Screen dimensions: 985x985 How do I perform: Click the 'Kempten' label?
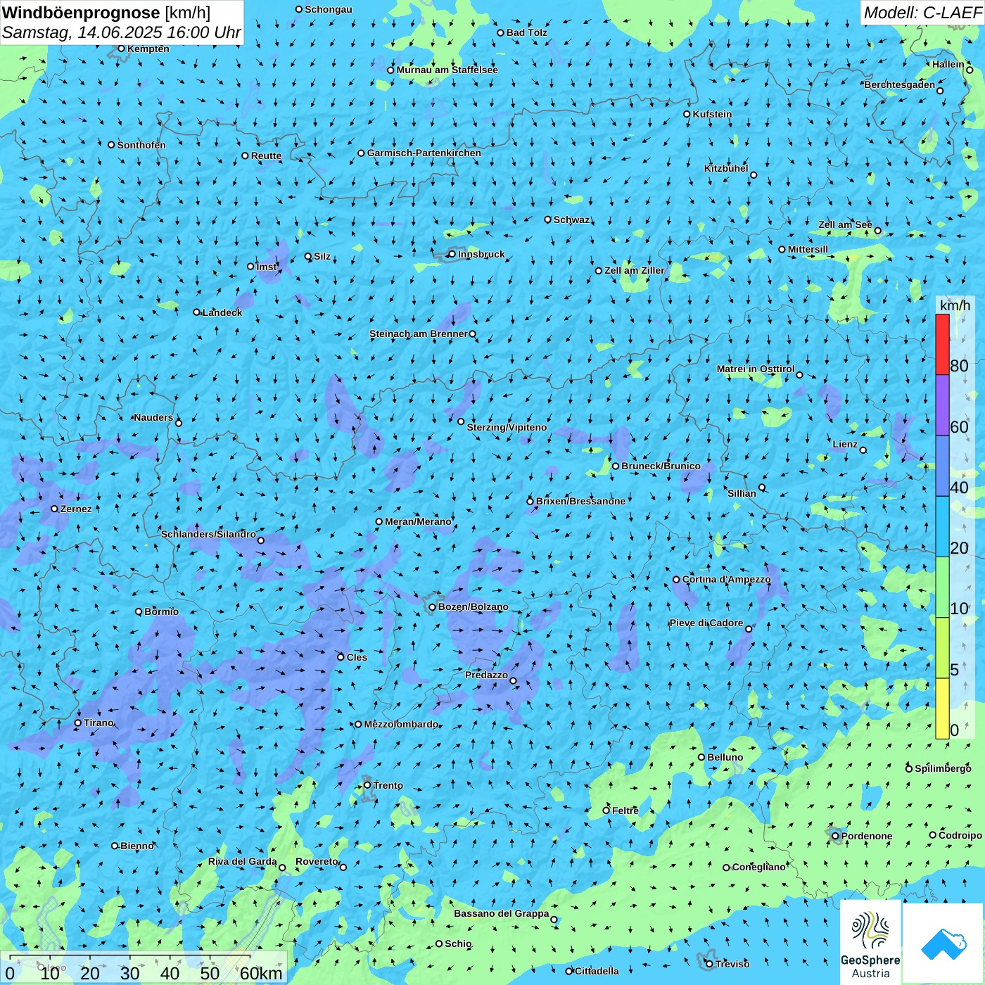click(x=148, y=49)
